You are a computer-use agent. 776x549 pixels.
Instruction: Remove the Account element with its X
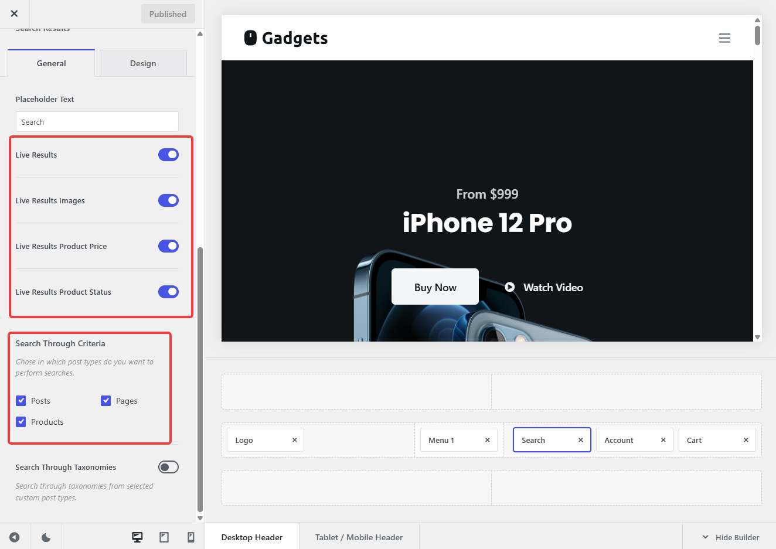663,440
